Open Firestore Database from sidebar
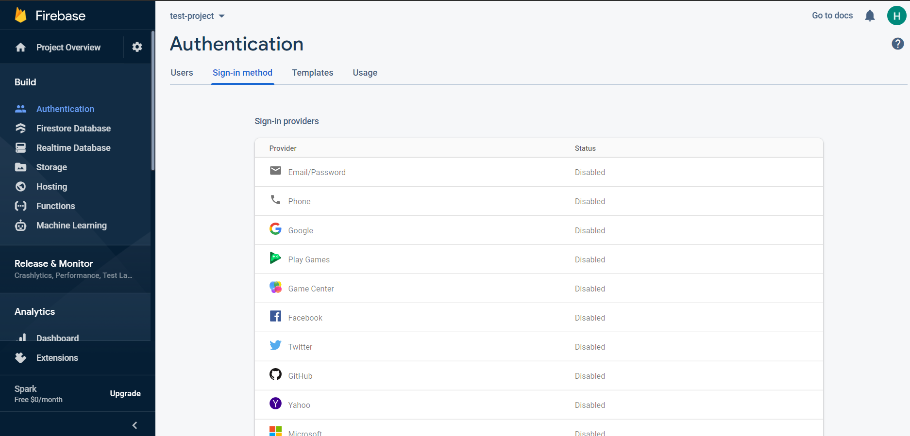 (x=73, y=129)
